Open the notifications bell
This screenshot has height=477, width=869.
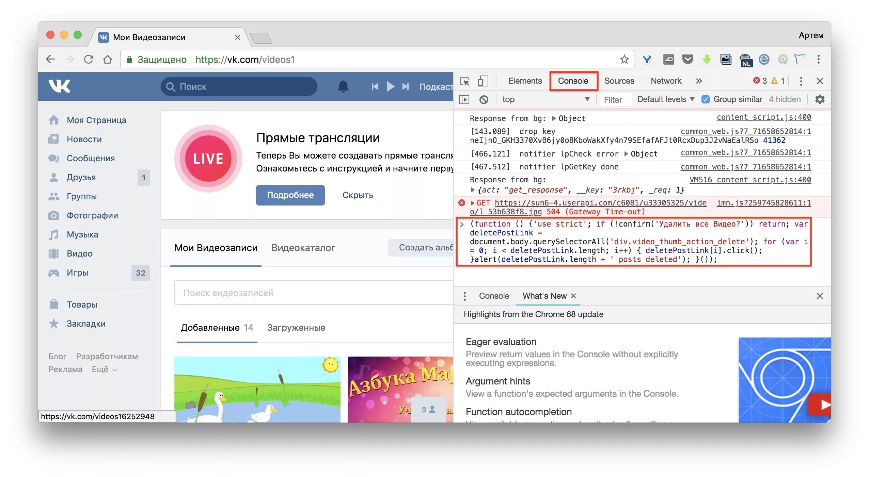pos(343,86)
